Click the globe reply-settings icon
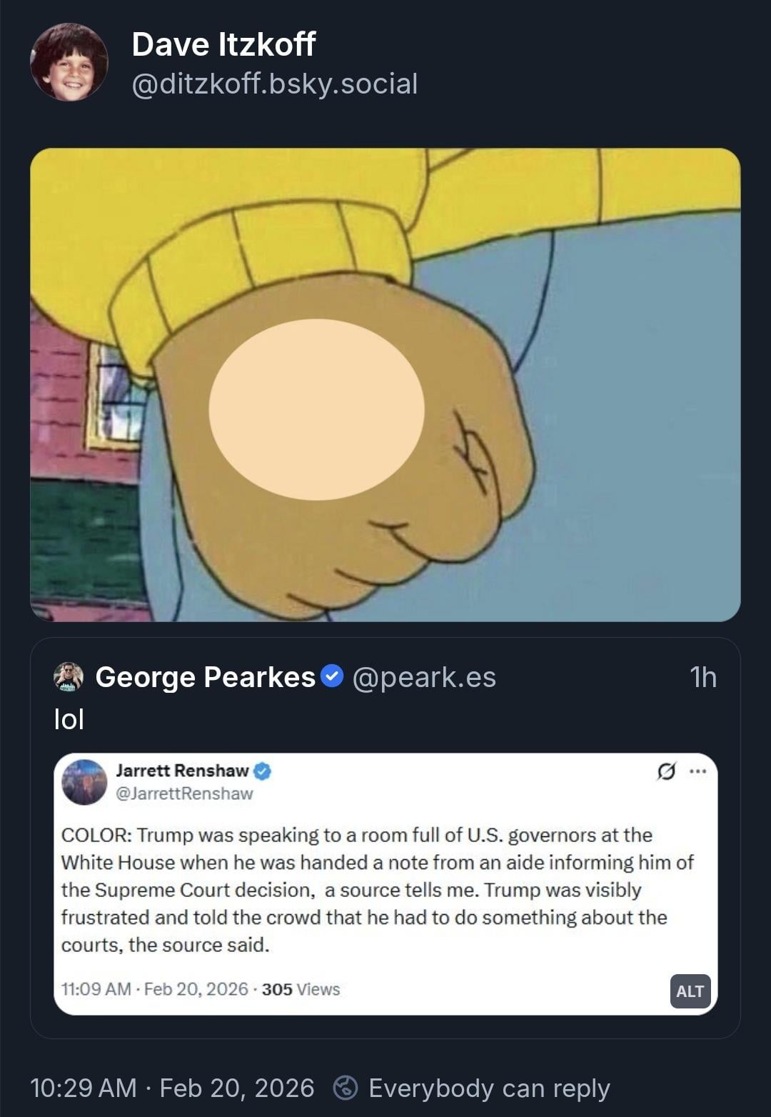771x1117 pixels. (x=346, y=1088)
